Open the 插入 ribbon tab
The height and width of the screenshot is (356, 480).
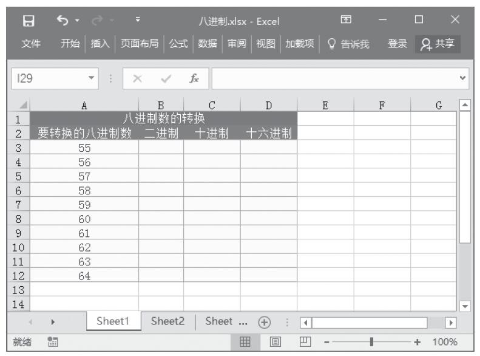tap(100, 44)
